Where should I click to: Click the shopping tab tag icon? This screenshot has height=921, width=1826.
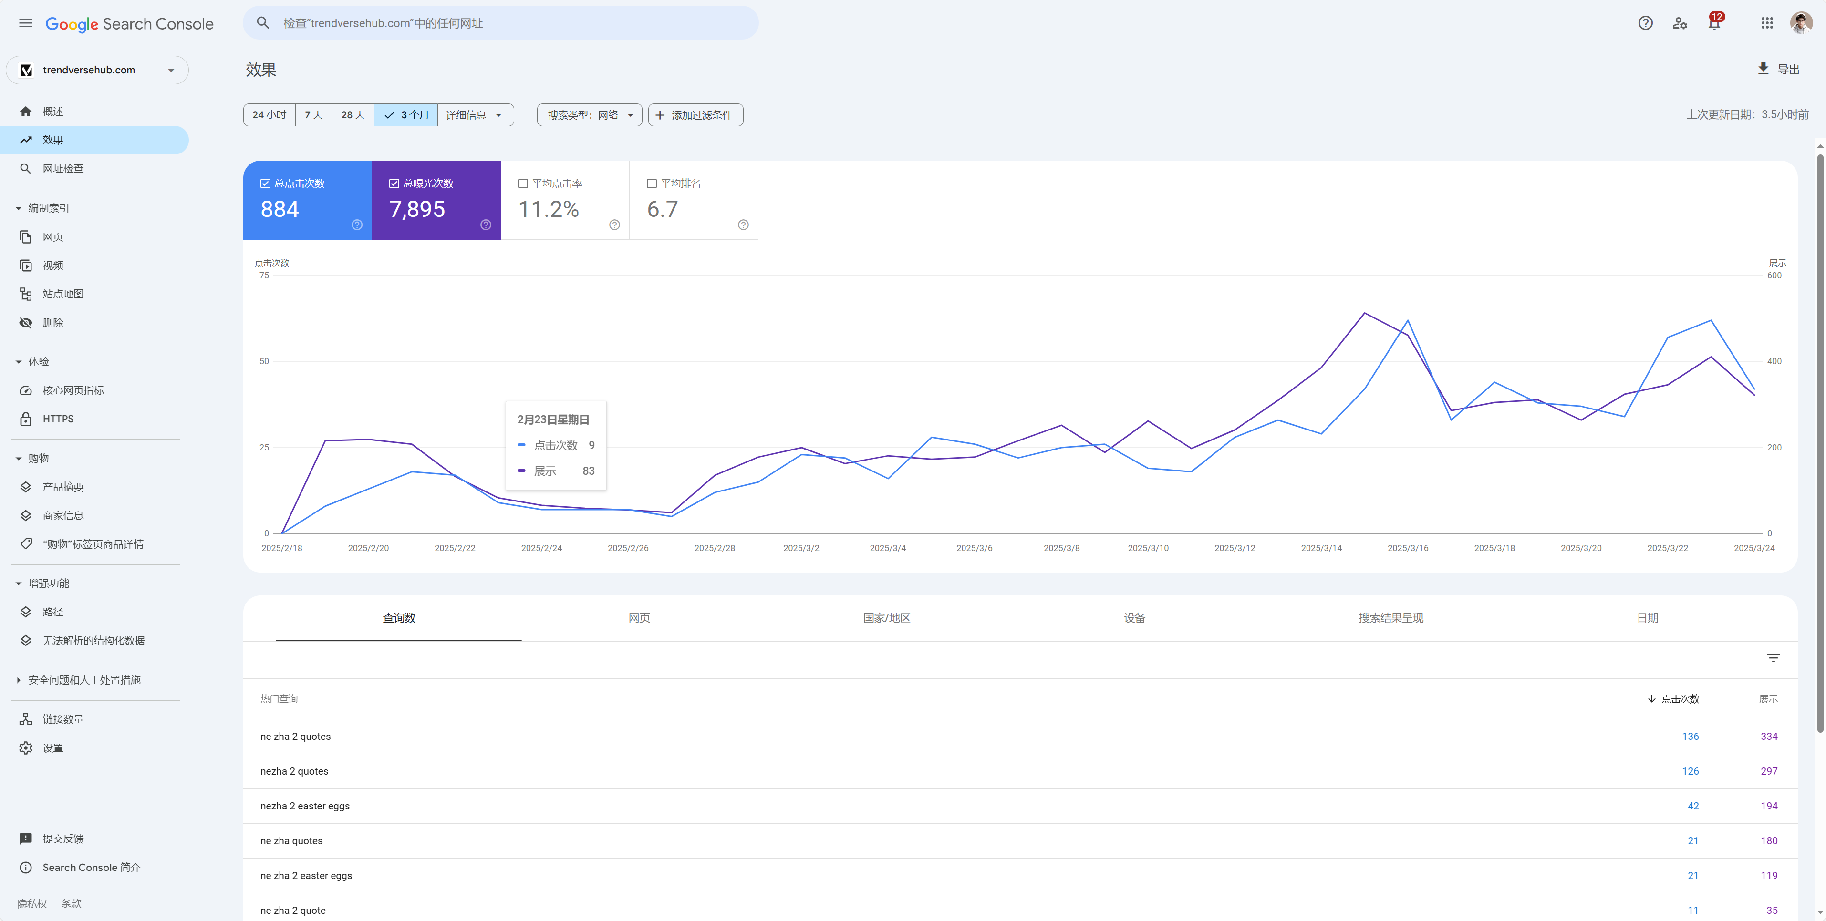25,544
